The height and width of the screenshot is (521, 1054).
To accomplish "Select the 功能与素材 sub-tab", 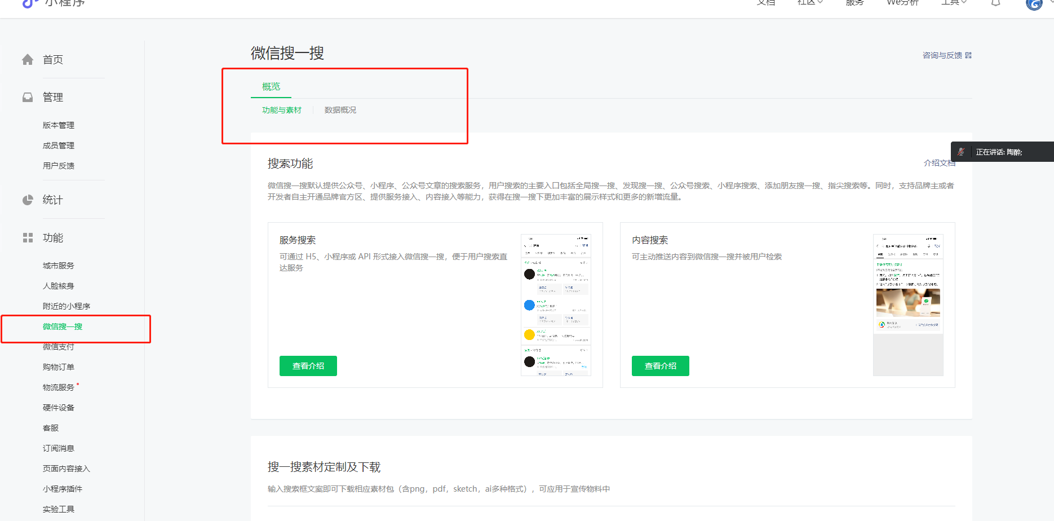I will click(282, 110).
